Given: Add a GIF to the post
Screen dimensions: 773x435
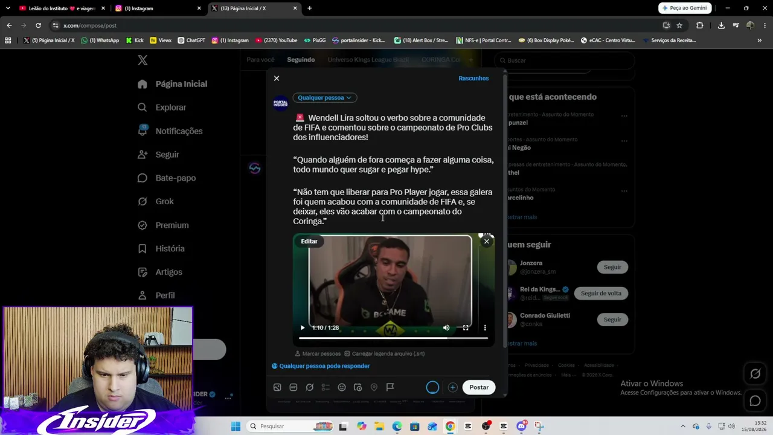Looking at the screenshot, I should (293, 387).
